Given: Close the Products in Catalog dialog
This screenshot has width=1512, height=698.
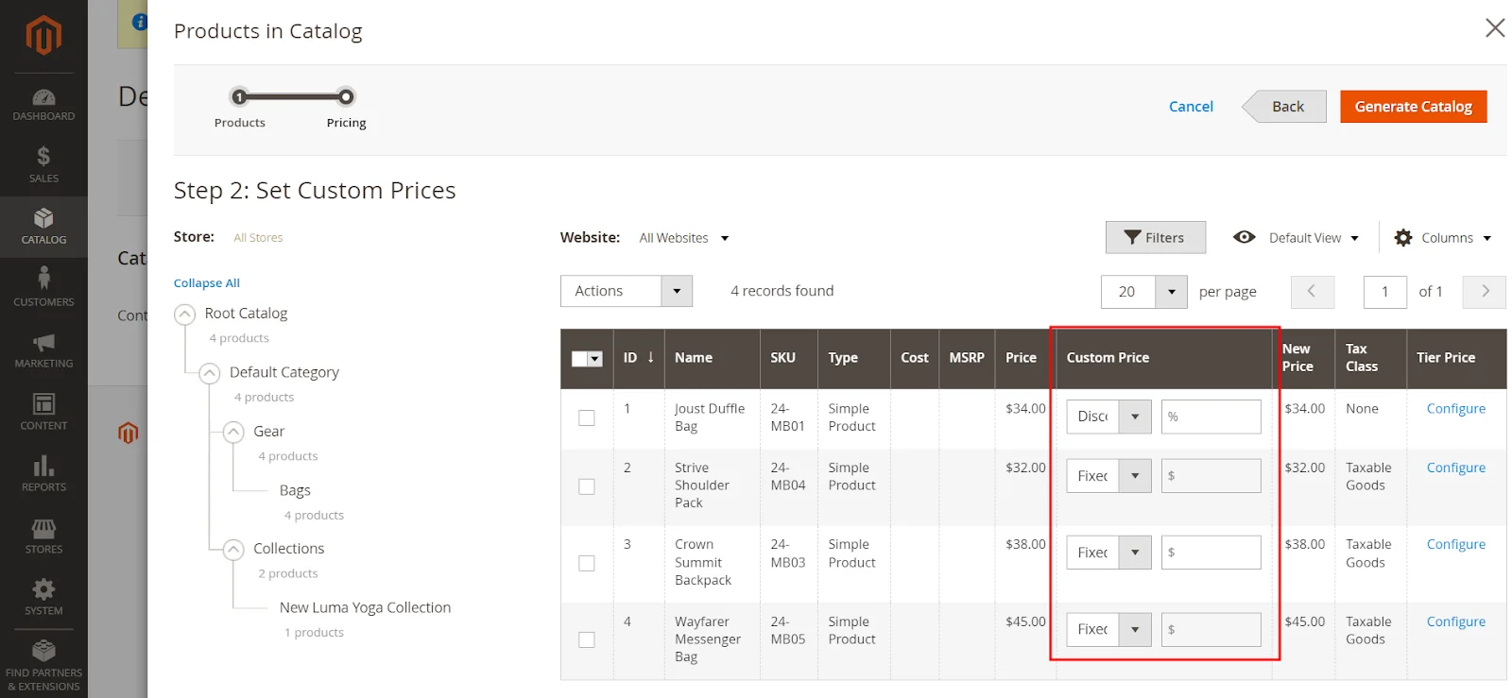Looking at the screenshot, I should point(1494,28).
